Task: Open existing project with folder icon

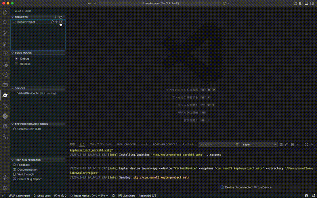Action: (61, 17)
